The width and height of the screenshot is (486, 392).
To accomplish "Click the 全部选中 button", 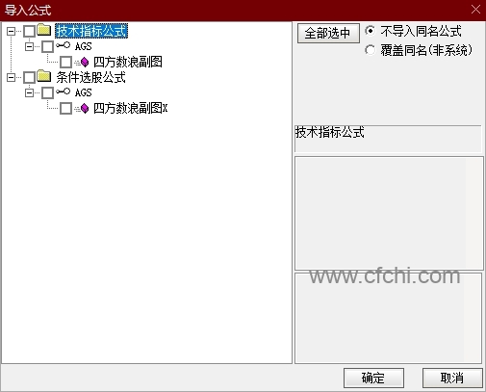I will (x=328, y=33).
